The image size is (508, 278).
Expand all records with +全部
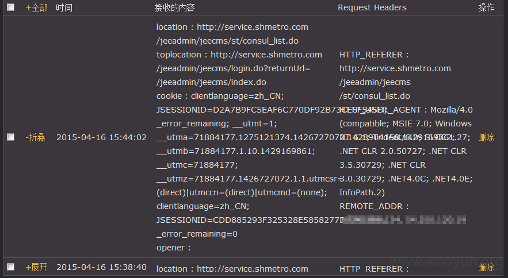[37, 7]
